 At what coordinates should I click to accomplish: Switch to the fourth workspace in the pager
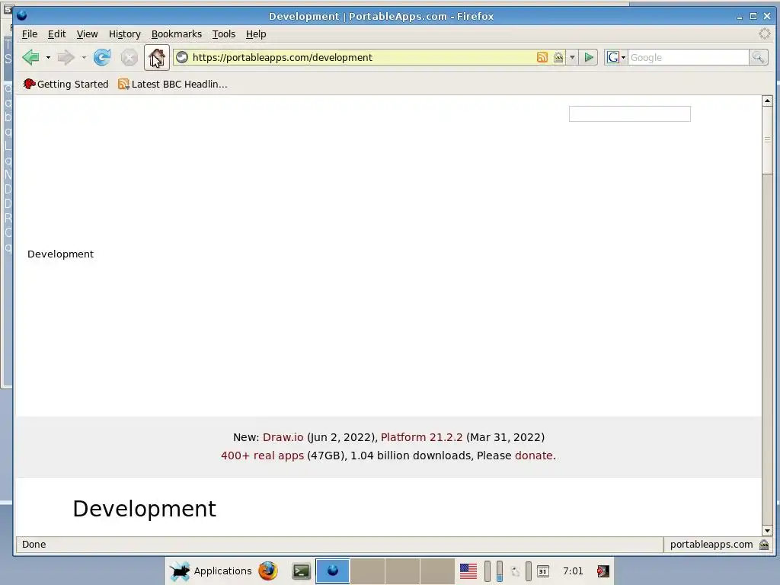coord(437,571)
